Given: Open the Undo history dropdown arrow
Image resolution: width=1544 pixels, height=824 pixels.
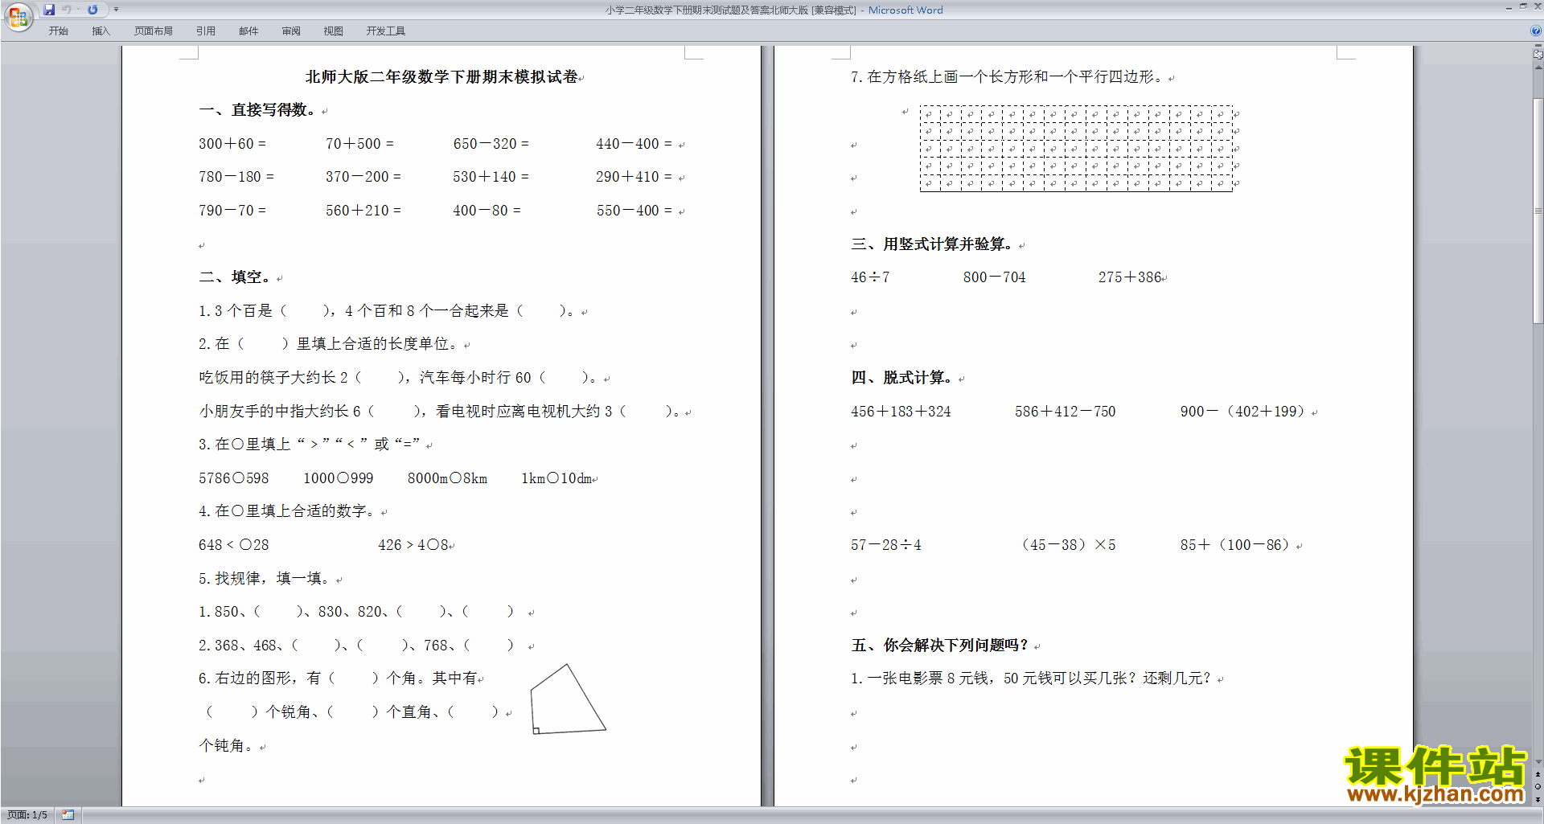Looking at the screenshot, I should (78, 10).
